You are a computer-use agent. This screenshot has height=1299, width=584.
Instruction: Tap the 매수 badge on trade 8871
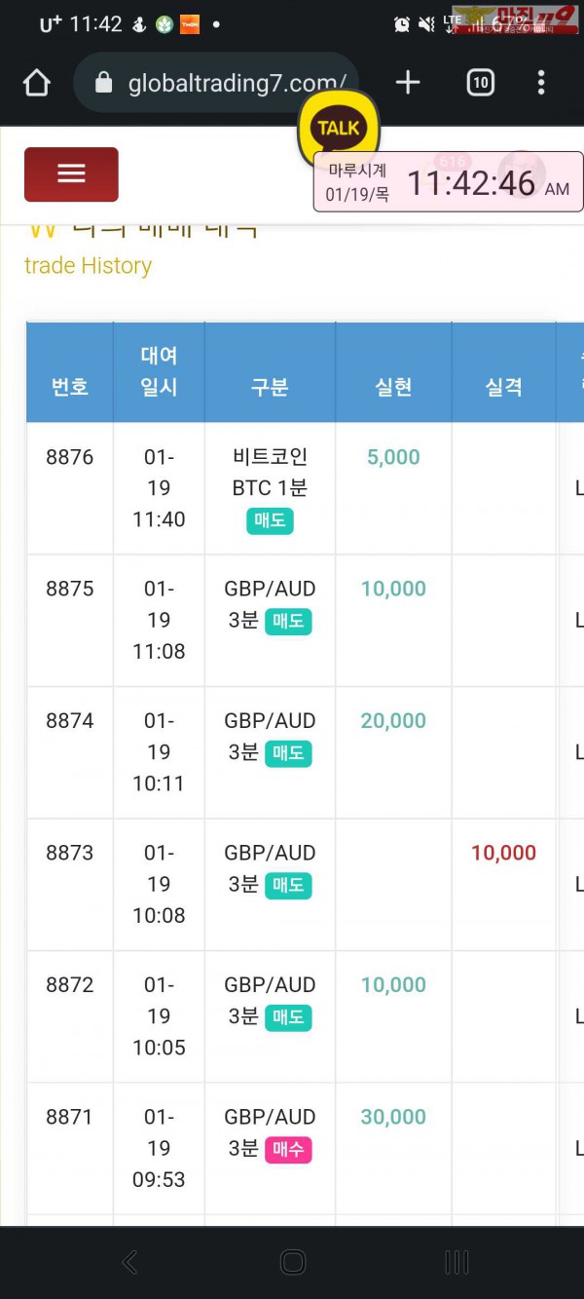[287, 1150]
